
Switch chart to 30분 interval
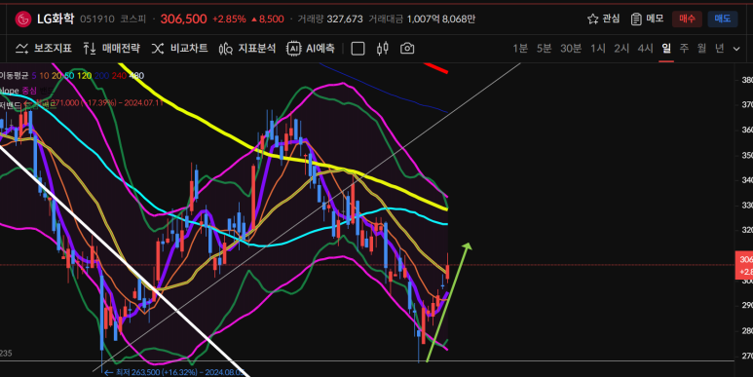[571, 48]
